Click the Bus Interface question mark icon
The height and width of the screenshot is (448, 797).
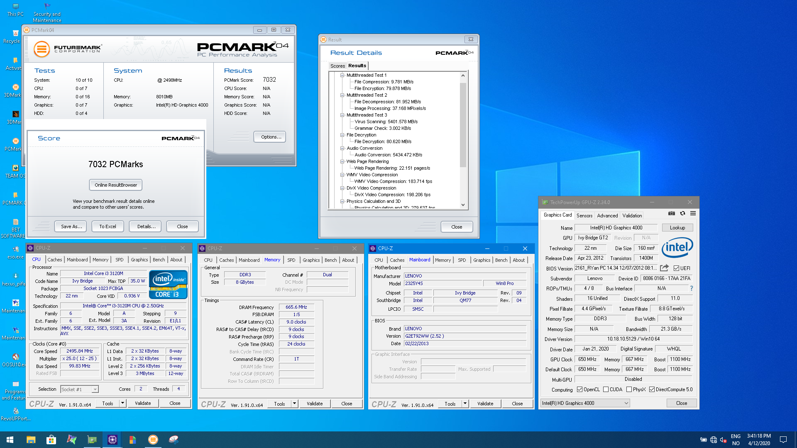pyautogui.click(x=691, y=288)
